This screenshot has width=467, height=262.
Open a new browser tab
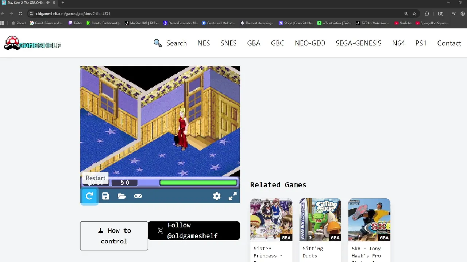coord(63,3)
